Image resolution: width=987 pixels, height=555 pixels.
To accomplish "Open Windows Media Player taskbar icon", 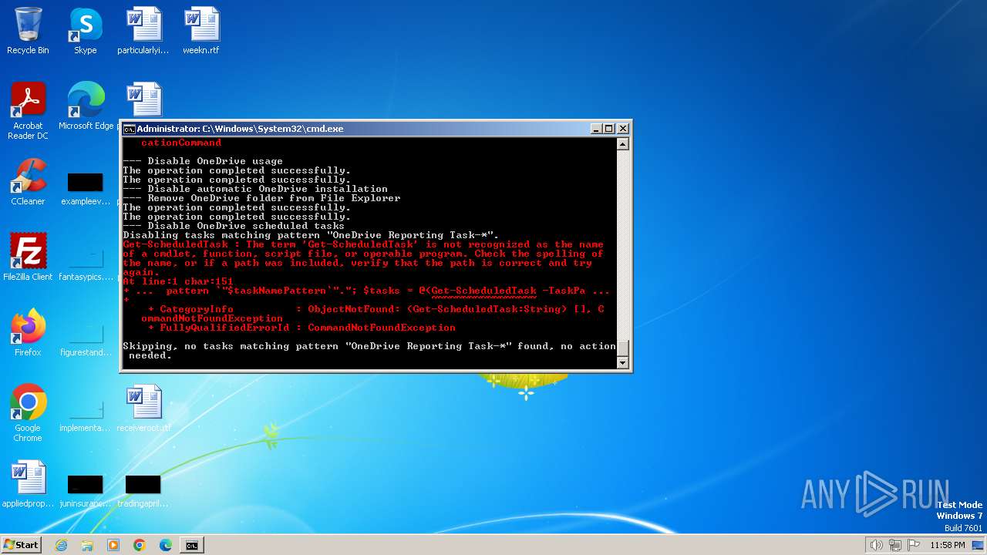I will pos(113,545).
